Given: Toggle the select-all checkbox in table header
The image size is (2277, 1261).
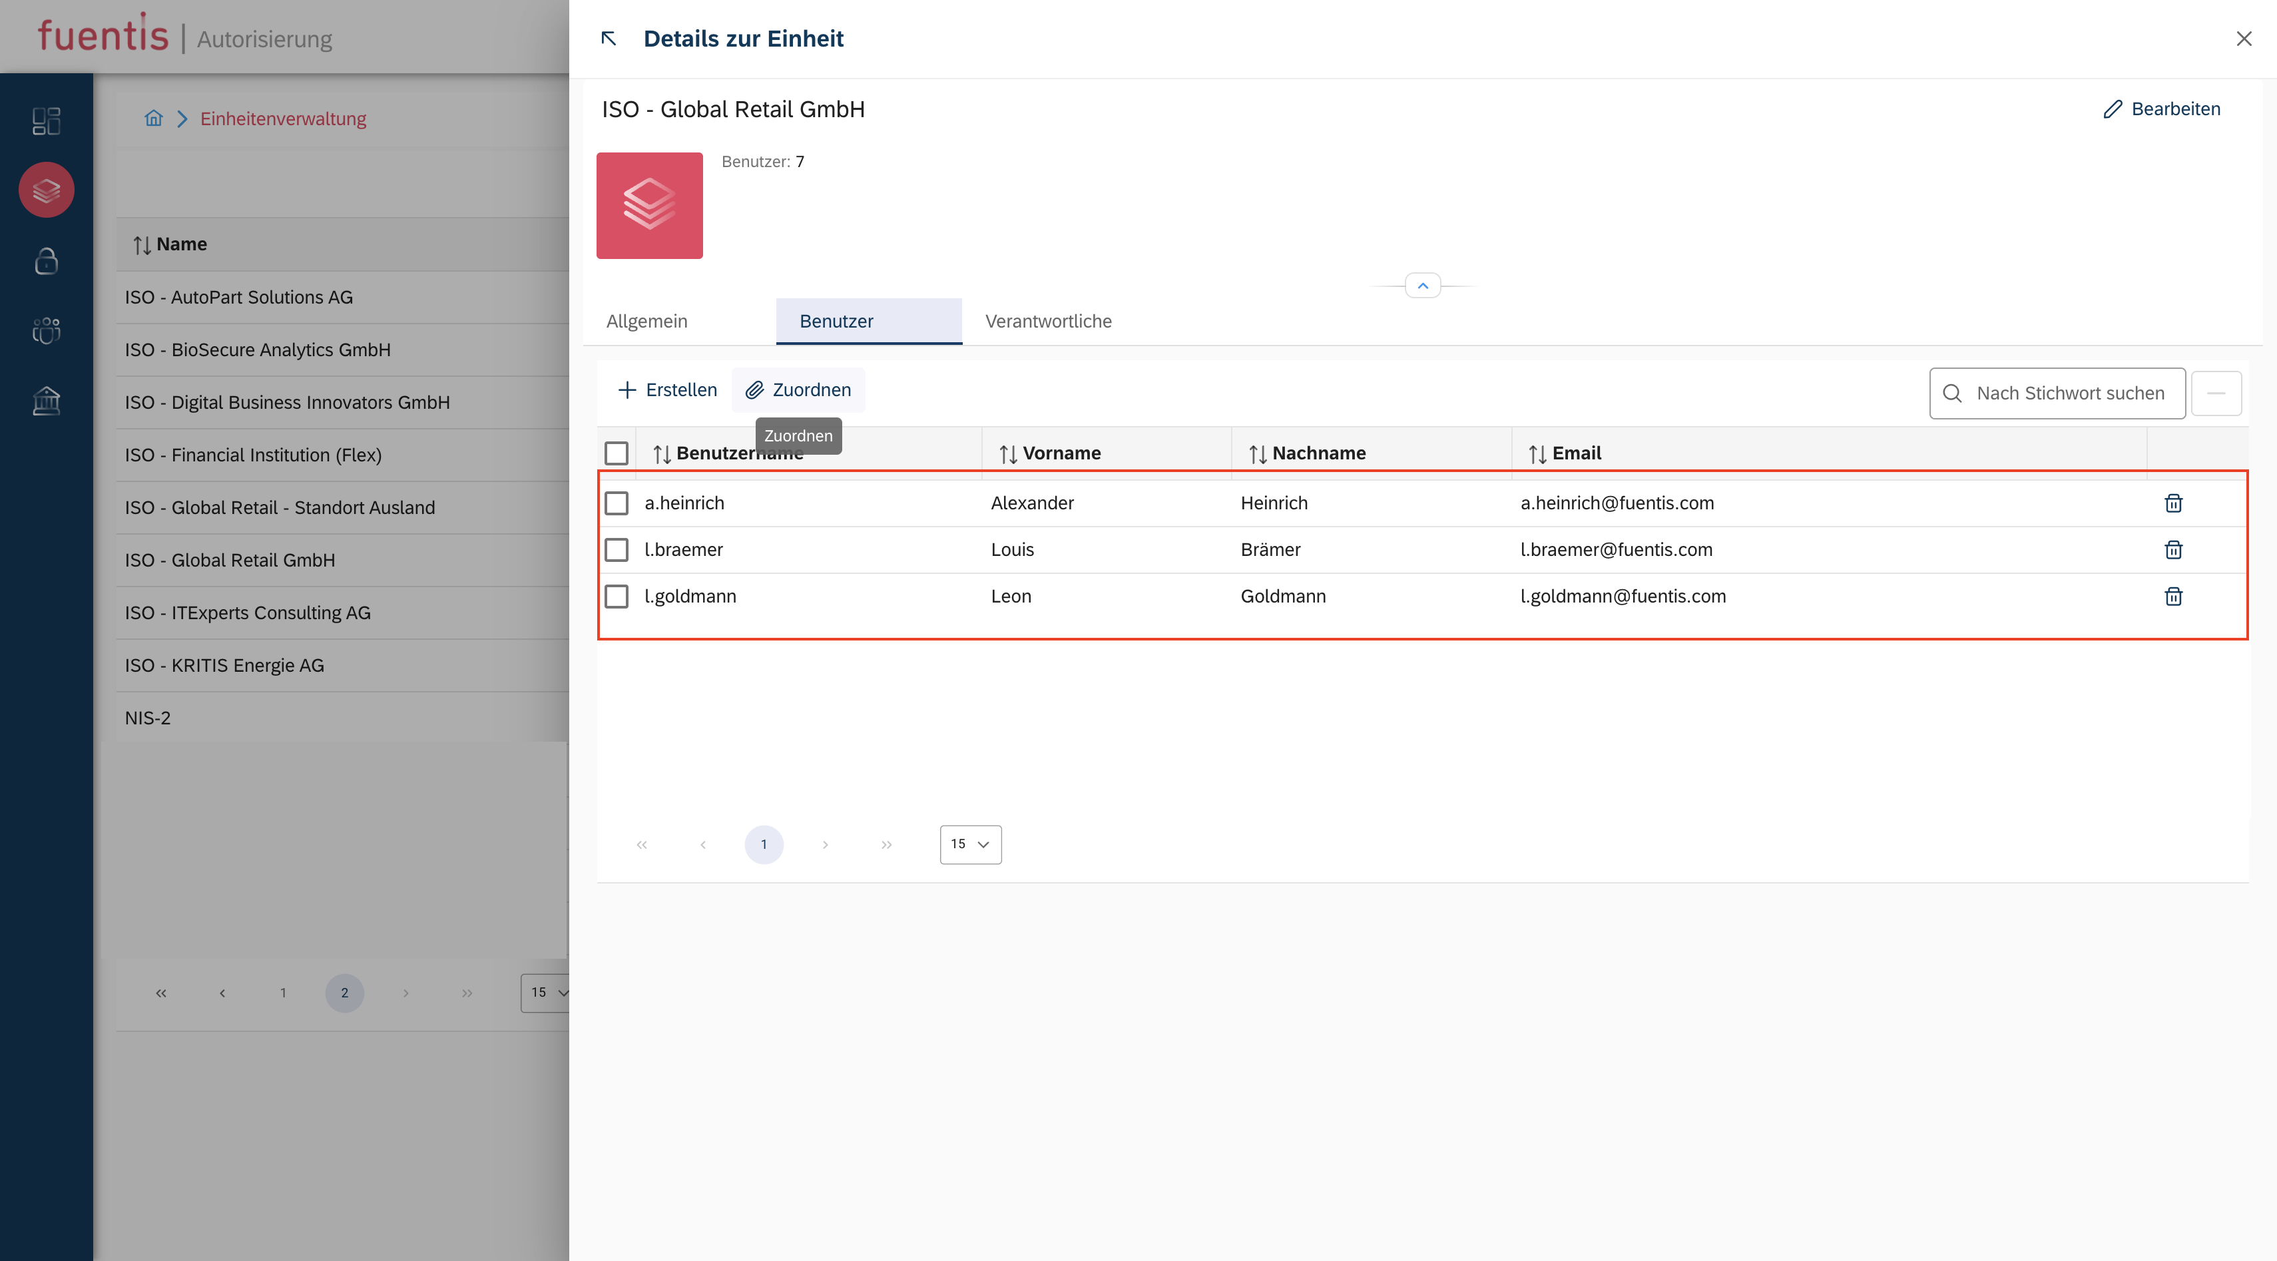Looking at the screenshot, I should (x=616, y=453).
